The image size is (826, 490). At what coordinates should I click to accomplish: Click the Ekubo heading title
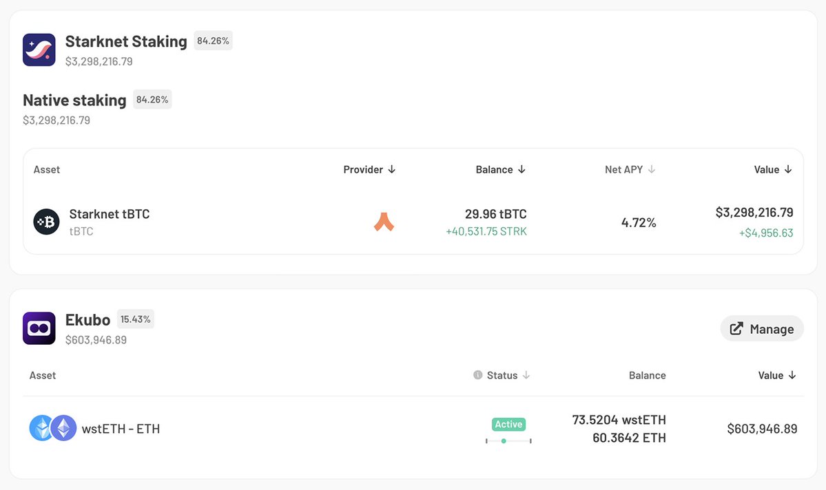click(x=87, y=320)
